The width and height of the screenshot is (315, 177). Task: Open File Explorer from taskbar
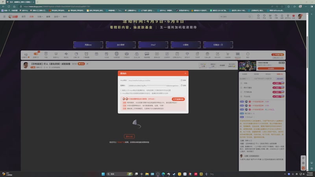pos(147,174)
